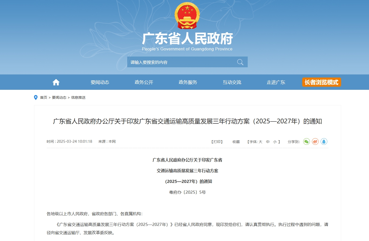Open the 走进广东 navigation menu
This screenshot has height=241, width=369.
click(x=276, y=82)
